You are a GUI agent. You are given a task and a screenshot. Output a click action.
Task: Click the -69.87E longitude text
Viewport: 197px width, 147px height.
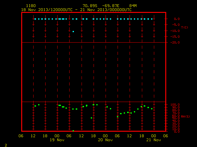point(111,6)
